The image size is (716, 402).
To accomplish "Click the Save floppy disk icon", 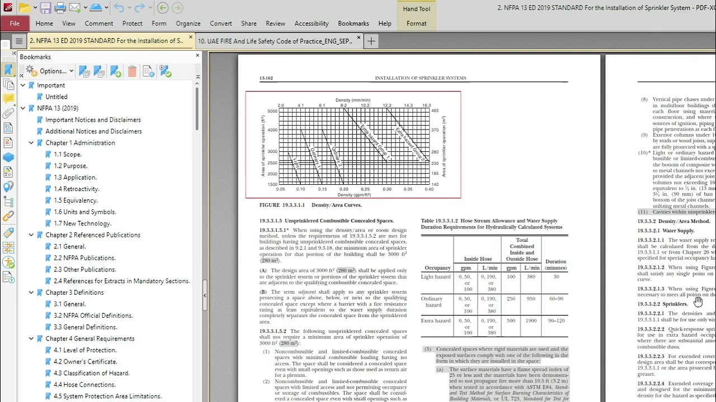I will coord(46,8).
